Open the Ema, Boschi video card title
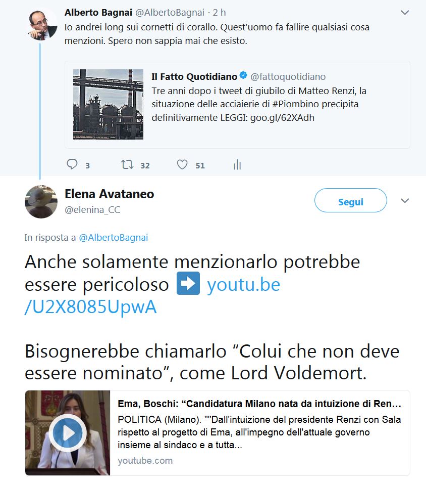This screenshot has height=484, width=426. 259,404
